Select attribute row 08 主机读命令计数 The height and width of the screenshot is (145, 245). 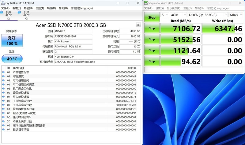click(69, 101)
